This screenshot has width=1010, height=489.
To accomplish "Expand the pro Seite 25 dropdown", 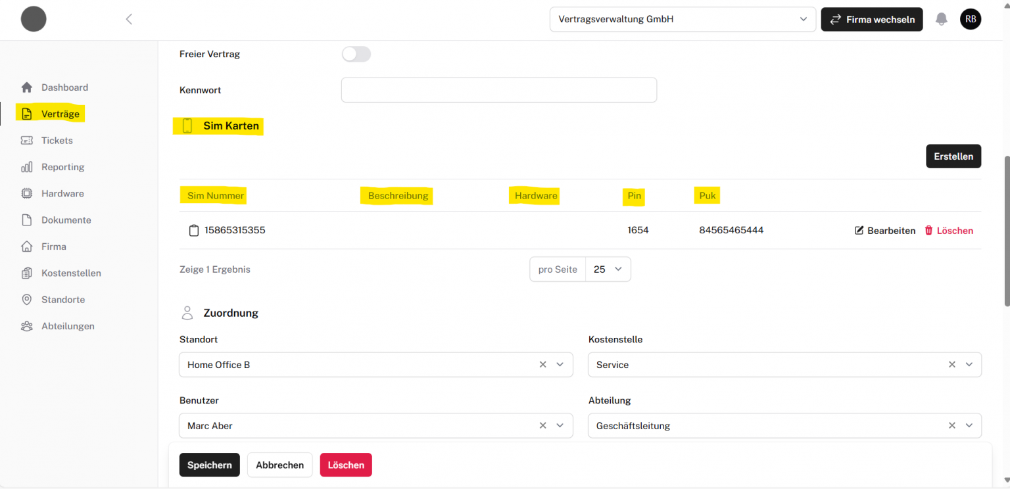I will pos(608,269).
